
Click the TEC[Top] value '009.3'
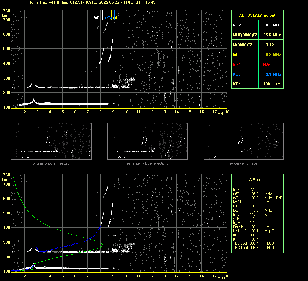point(254,248)
